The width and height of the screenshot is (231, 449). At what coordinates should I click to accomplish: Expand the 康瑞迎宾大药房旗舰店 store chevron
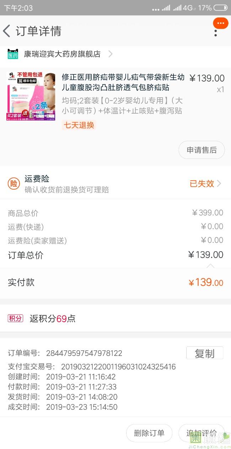click(x=110, y=54)
